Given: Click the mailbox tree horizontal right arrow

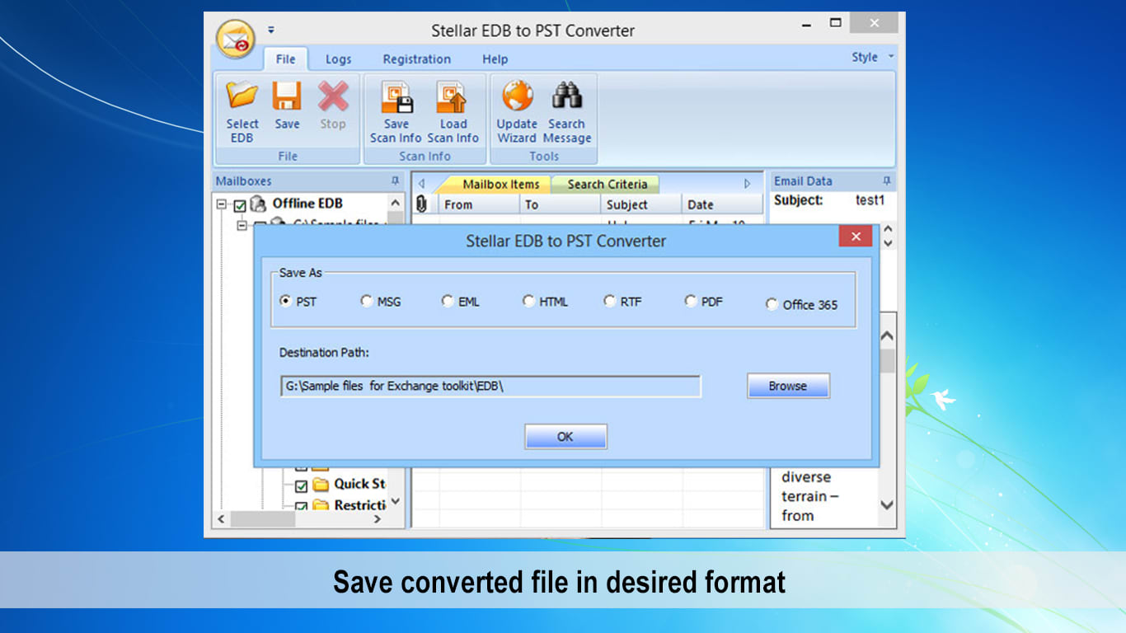Looking at the screenshot, I should click(x=378, y=519).
